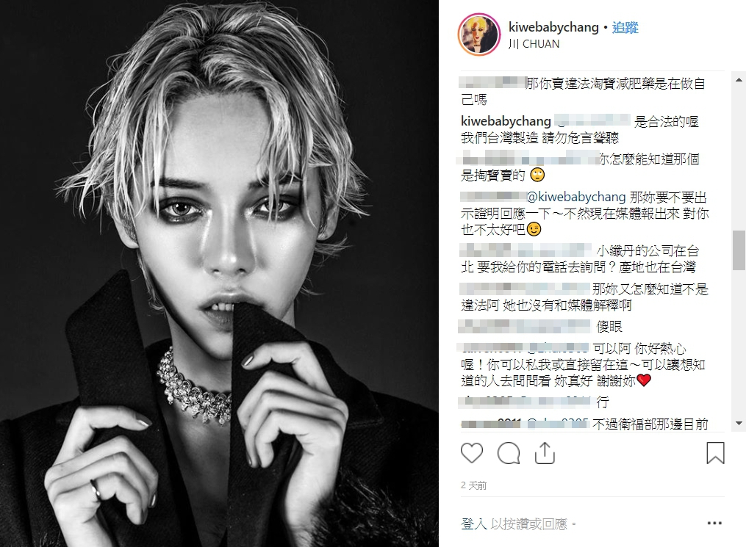Open the kiwebabychang profile avatar
746x547 pixels.
pyautogui.click(x=478, y=35)
